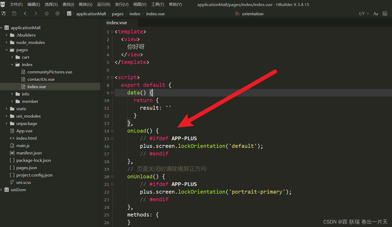
Task: Open the 编辑(E) menu
Action: click(x=34, y=4)
